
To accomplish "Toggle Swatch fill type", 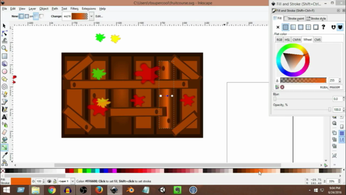I will [316, 27].
